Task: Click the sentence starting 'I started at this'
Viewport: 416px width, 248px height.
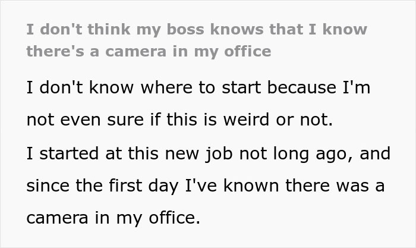Action: [x=207, y=153]
